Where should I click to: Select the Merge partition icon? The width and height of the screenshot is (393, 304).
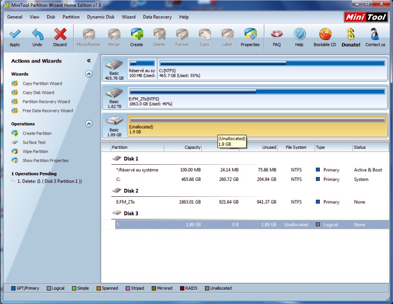coord(114,34)
